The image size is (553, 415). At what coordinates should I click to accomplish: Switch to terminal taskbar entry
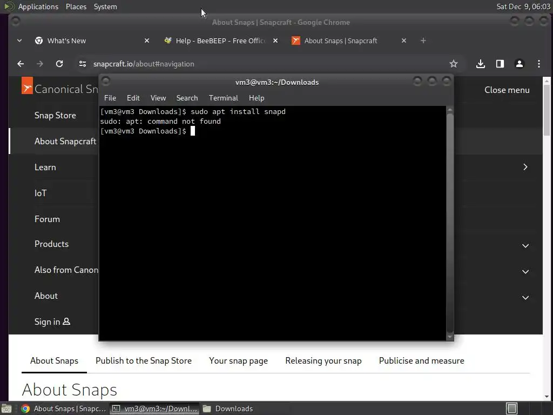click(154, 409)
